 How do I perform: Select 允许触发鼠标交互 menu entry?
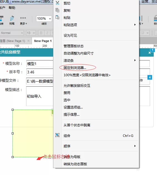point(96,86)
